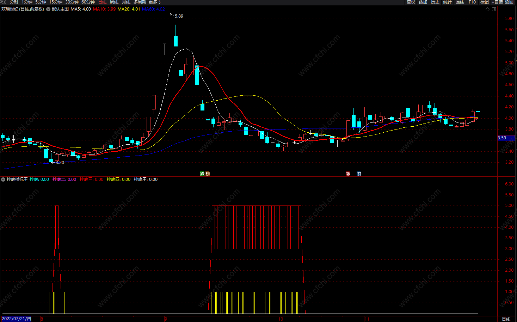
Task: Click the month 11 timeline marker
Action: pos(367,319)
